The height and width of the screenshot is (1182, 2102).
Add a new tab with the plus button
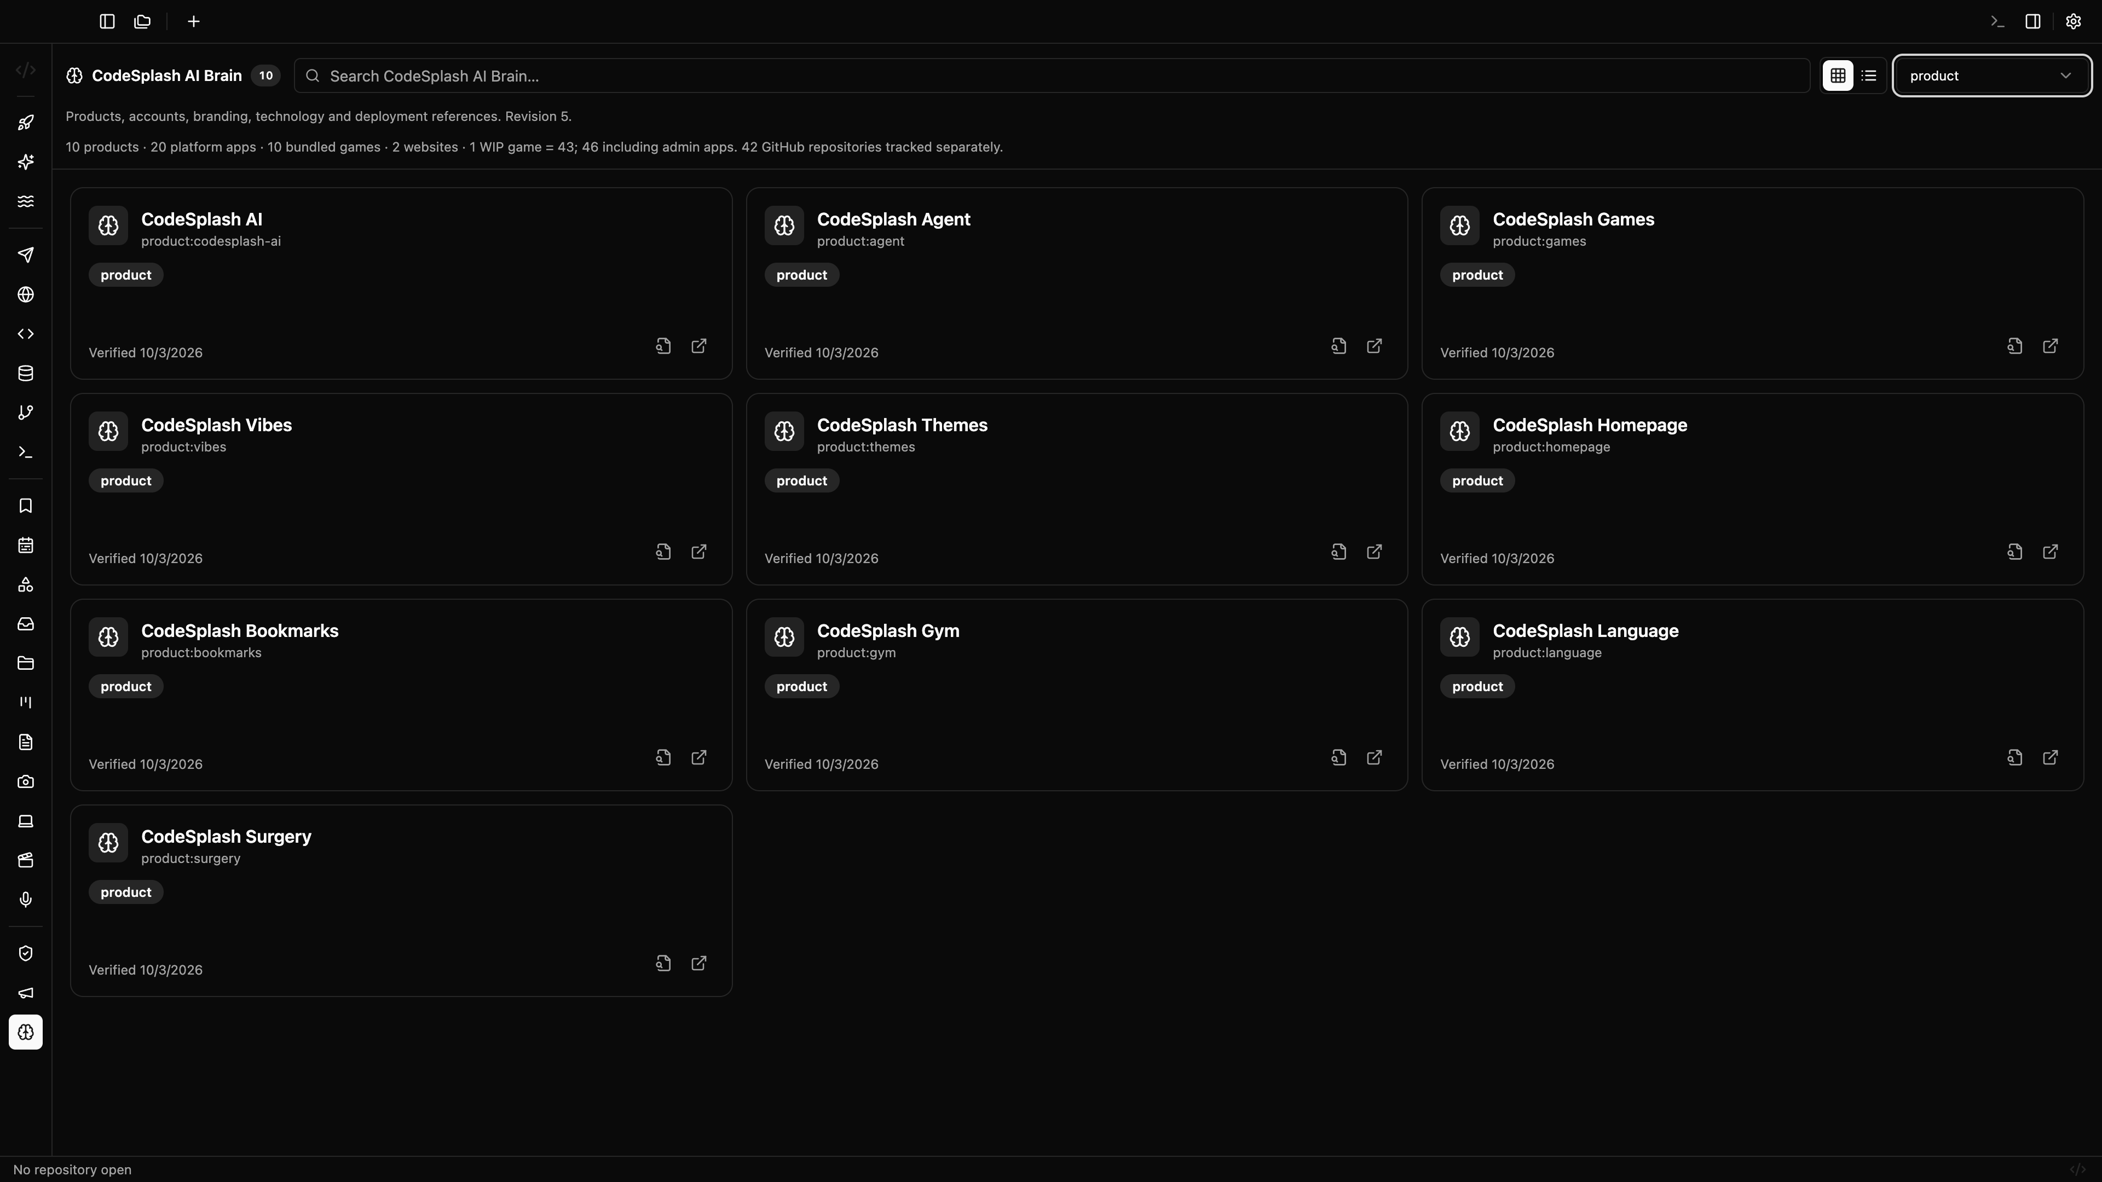(193, 21)
